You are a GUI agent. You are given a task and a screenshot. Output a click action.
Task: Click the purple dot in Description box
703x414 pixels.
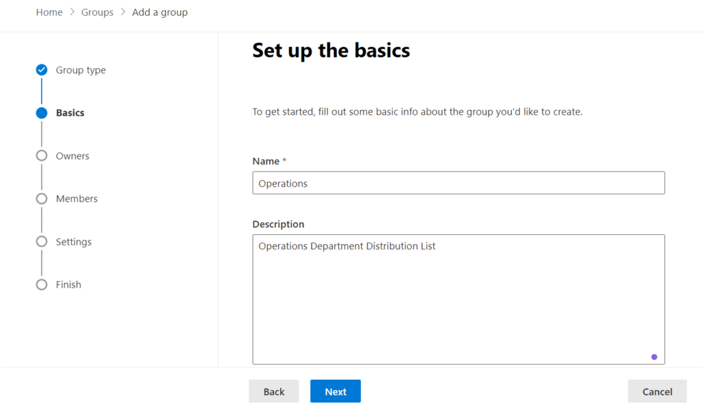click(654, 357)
